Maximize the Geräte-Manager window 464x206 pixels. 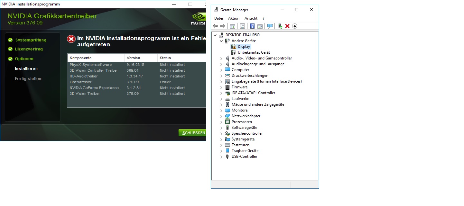pos(297,10)
